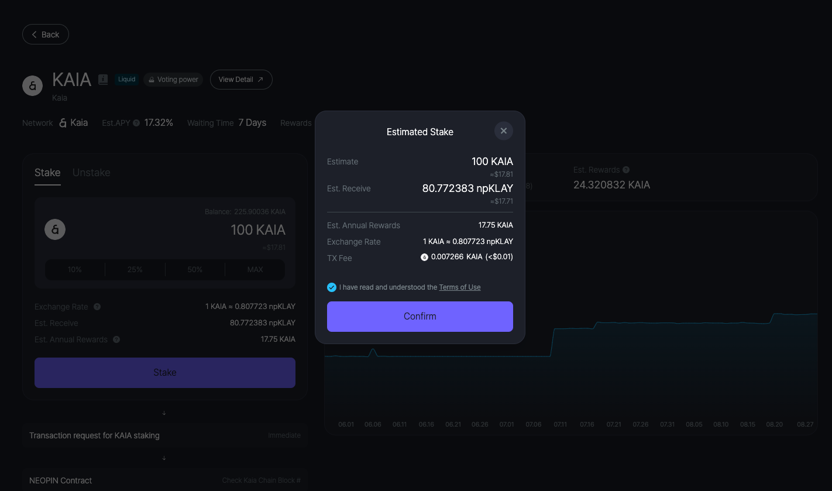Click the KAIA token logo in header

click(x=33, y=85)
